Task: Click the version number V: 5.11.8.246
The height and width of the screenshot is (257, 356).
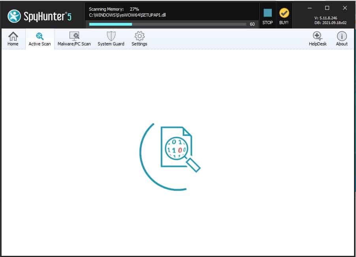Action: coord(330,18)
